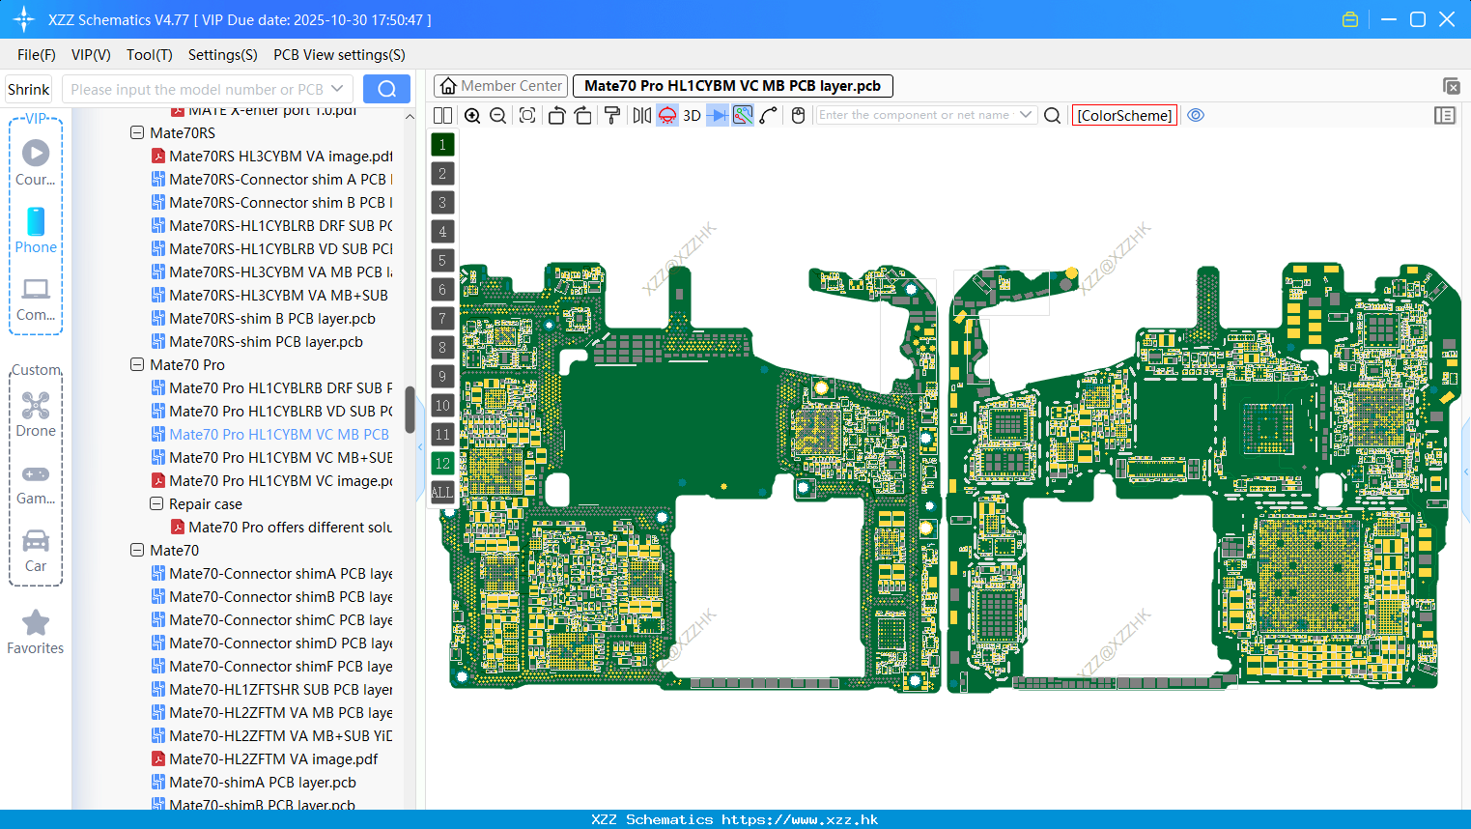Open Mate70-HL2ZFTM VA image.pdf
Image resolution: width=1471 pixels, height=829 pixels.
point(265,759)
